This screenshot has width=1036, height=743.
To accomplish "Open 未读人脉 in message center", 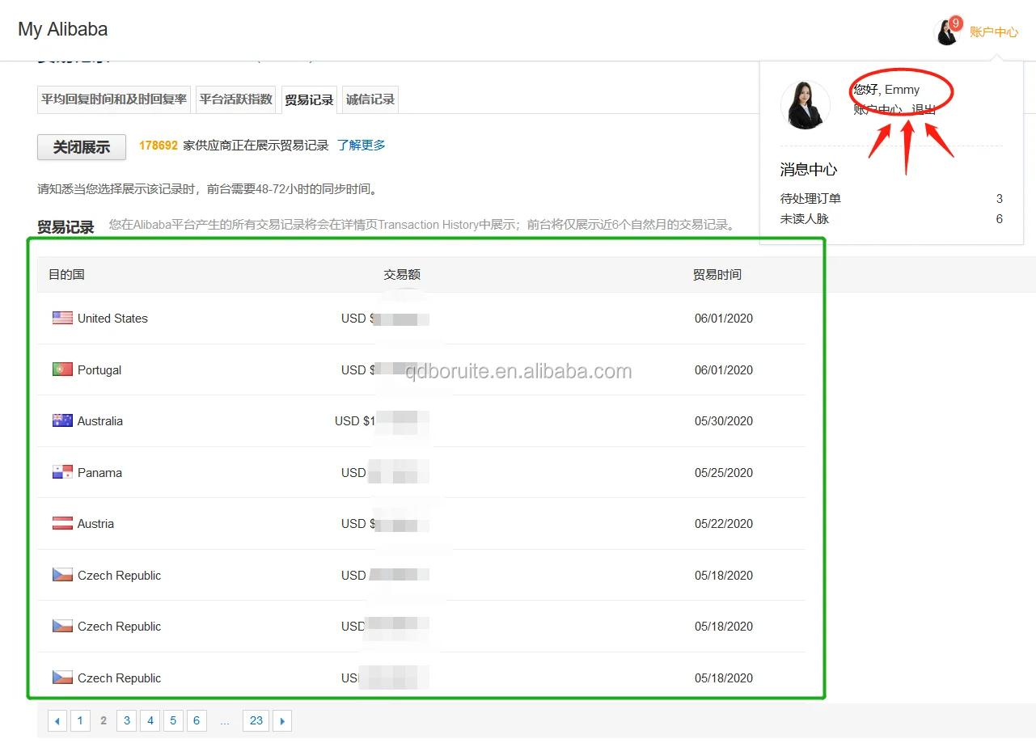I will pos(804,219).
